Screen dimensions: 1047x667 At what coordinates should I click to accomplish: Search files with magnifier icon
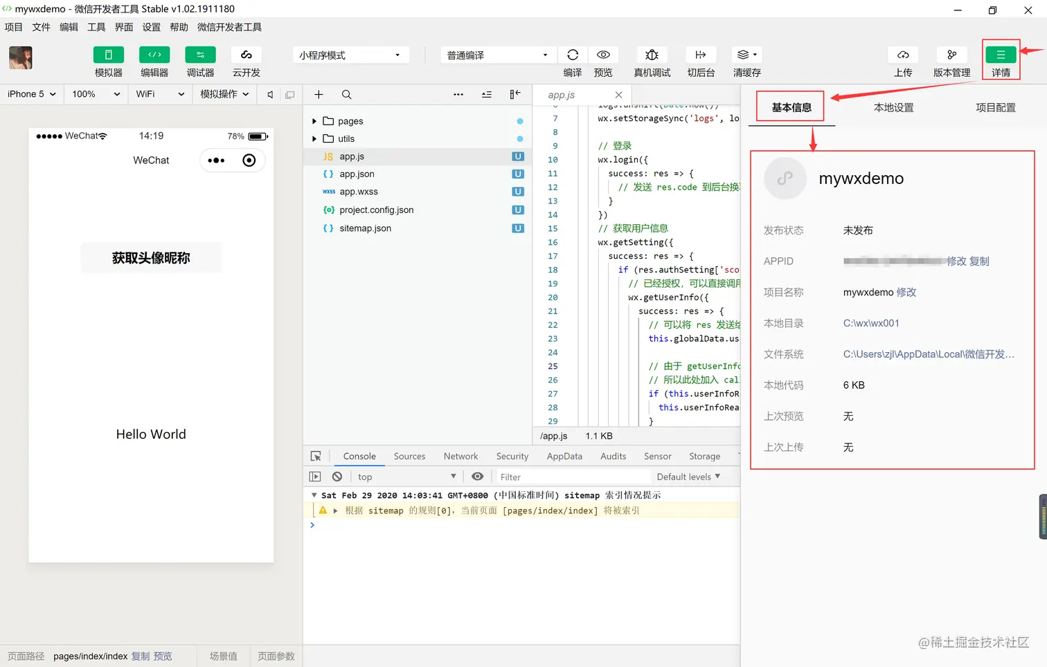tap(346, 95)
